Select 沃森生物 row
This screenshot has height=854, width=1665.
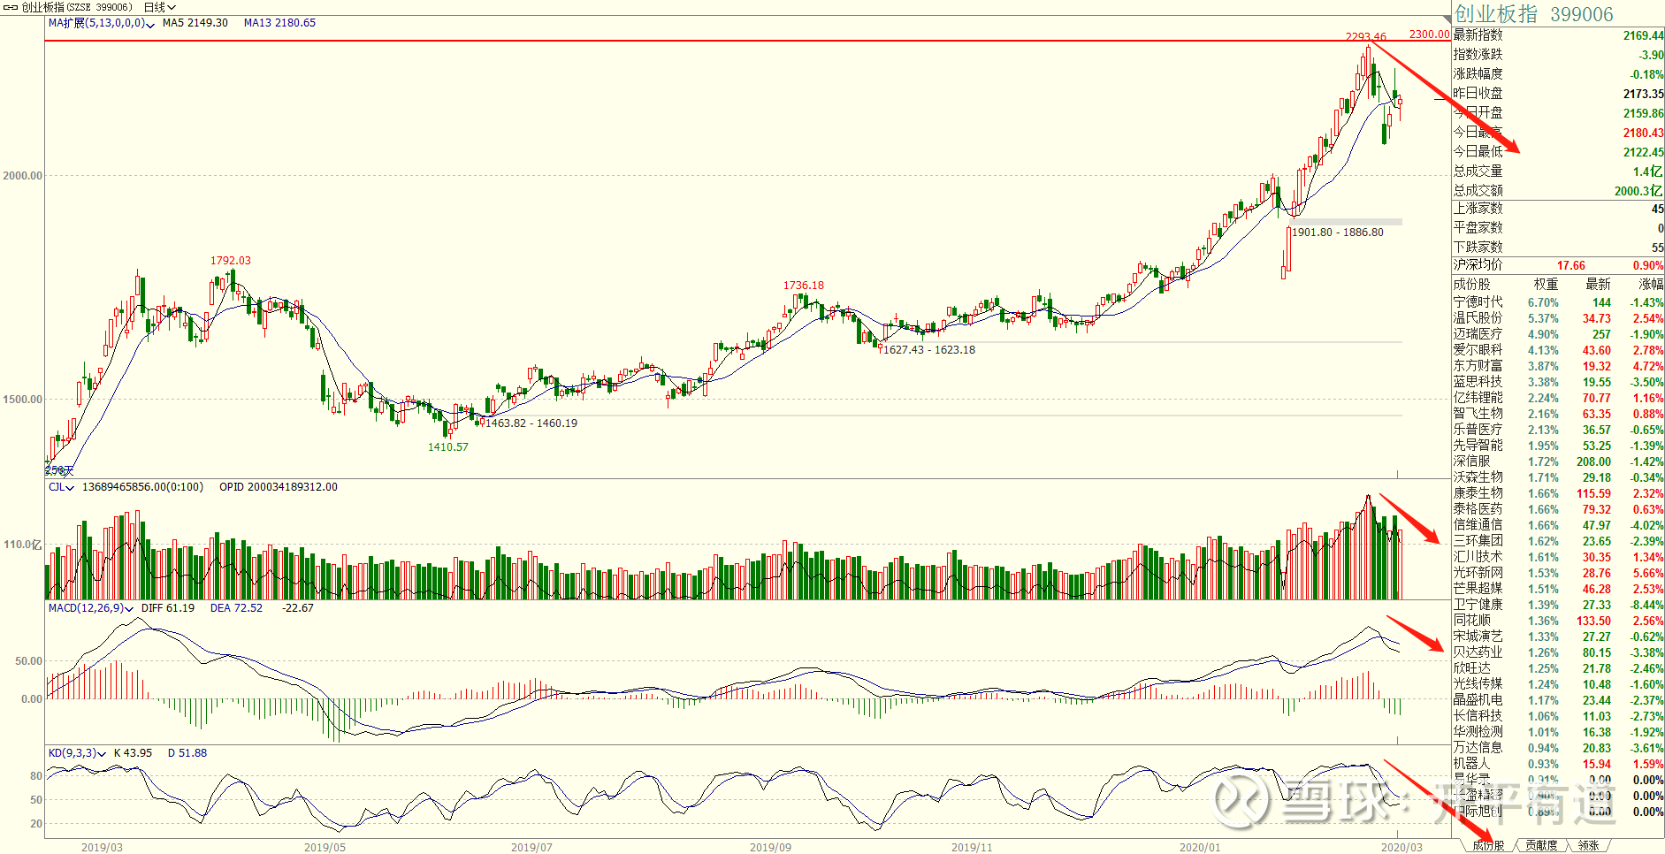[x=1558, y=477]
